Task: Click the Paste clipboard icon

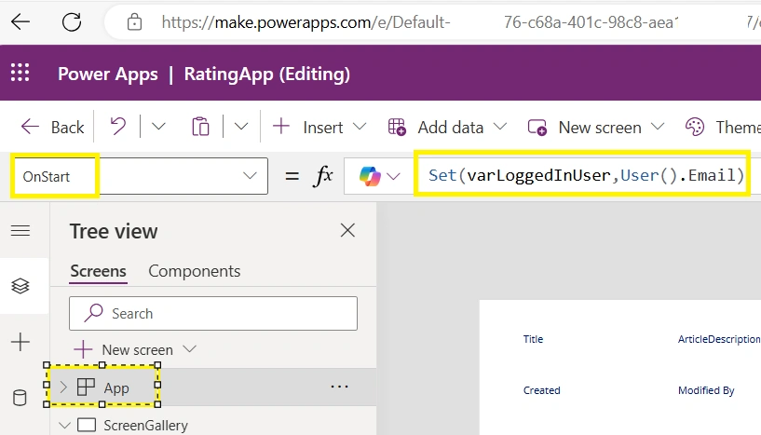Action: 200,127
